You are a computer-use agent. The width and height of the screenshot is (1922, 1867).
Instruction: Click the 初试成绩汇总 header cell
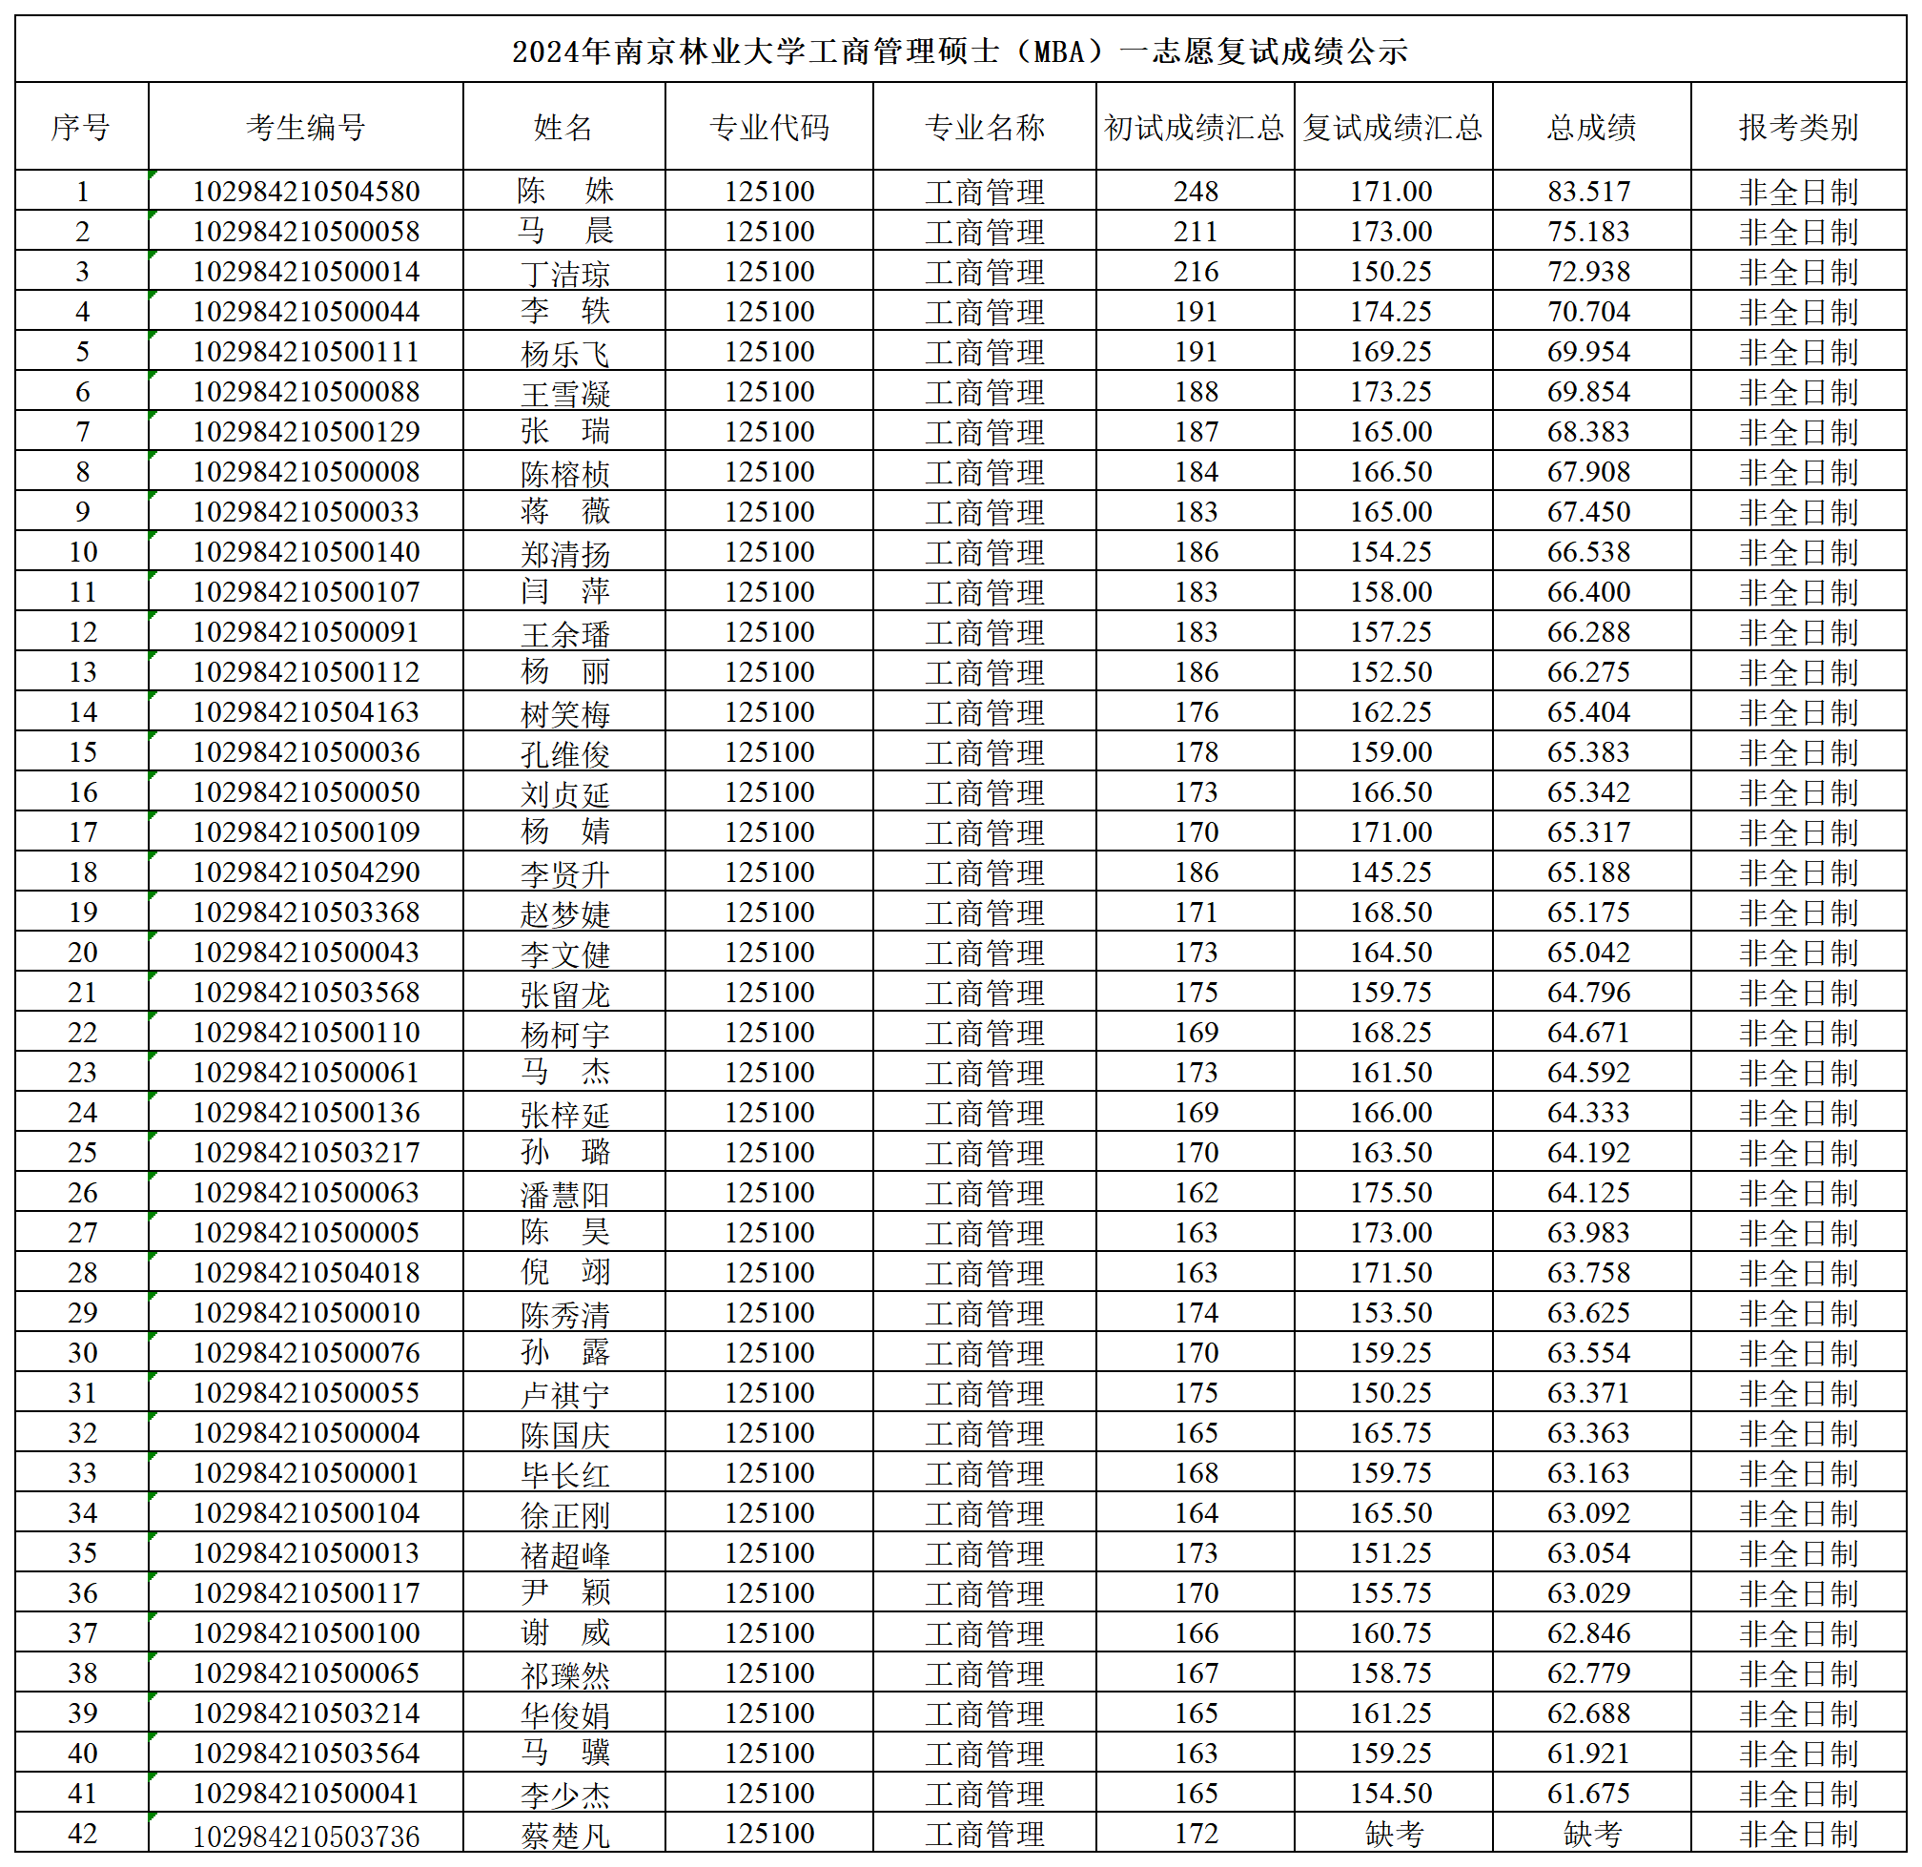coord(1195,127)
